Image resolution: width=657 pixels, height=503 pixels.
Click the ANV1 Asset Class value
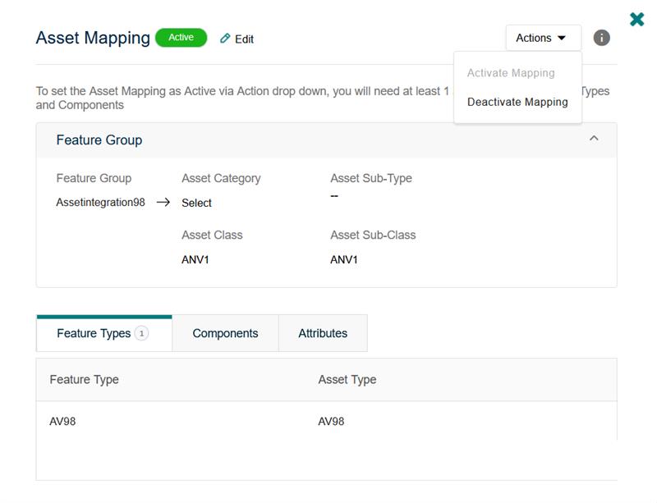[x=195, y=259]
